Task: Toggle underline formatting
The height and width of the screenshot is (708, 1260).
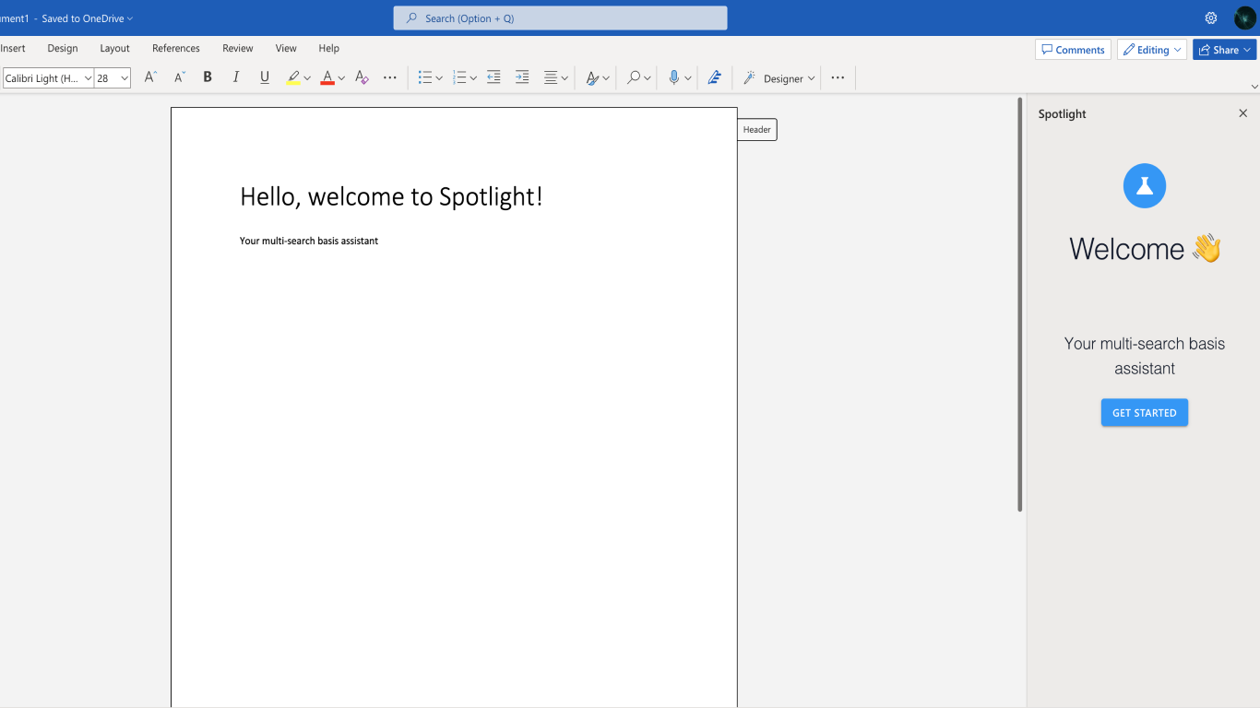Action: click(x=265, y=78)
